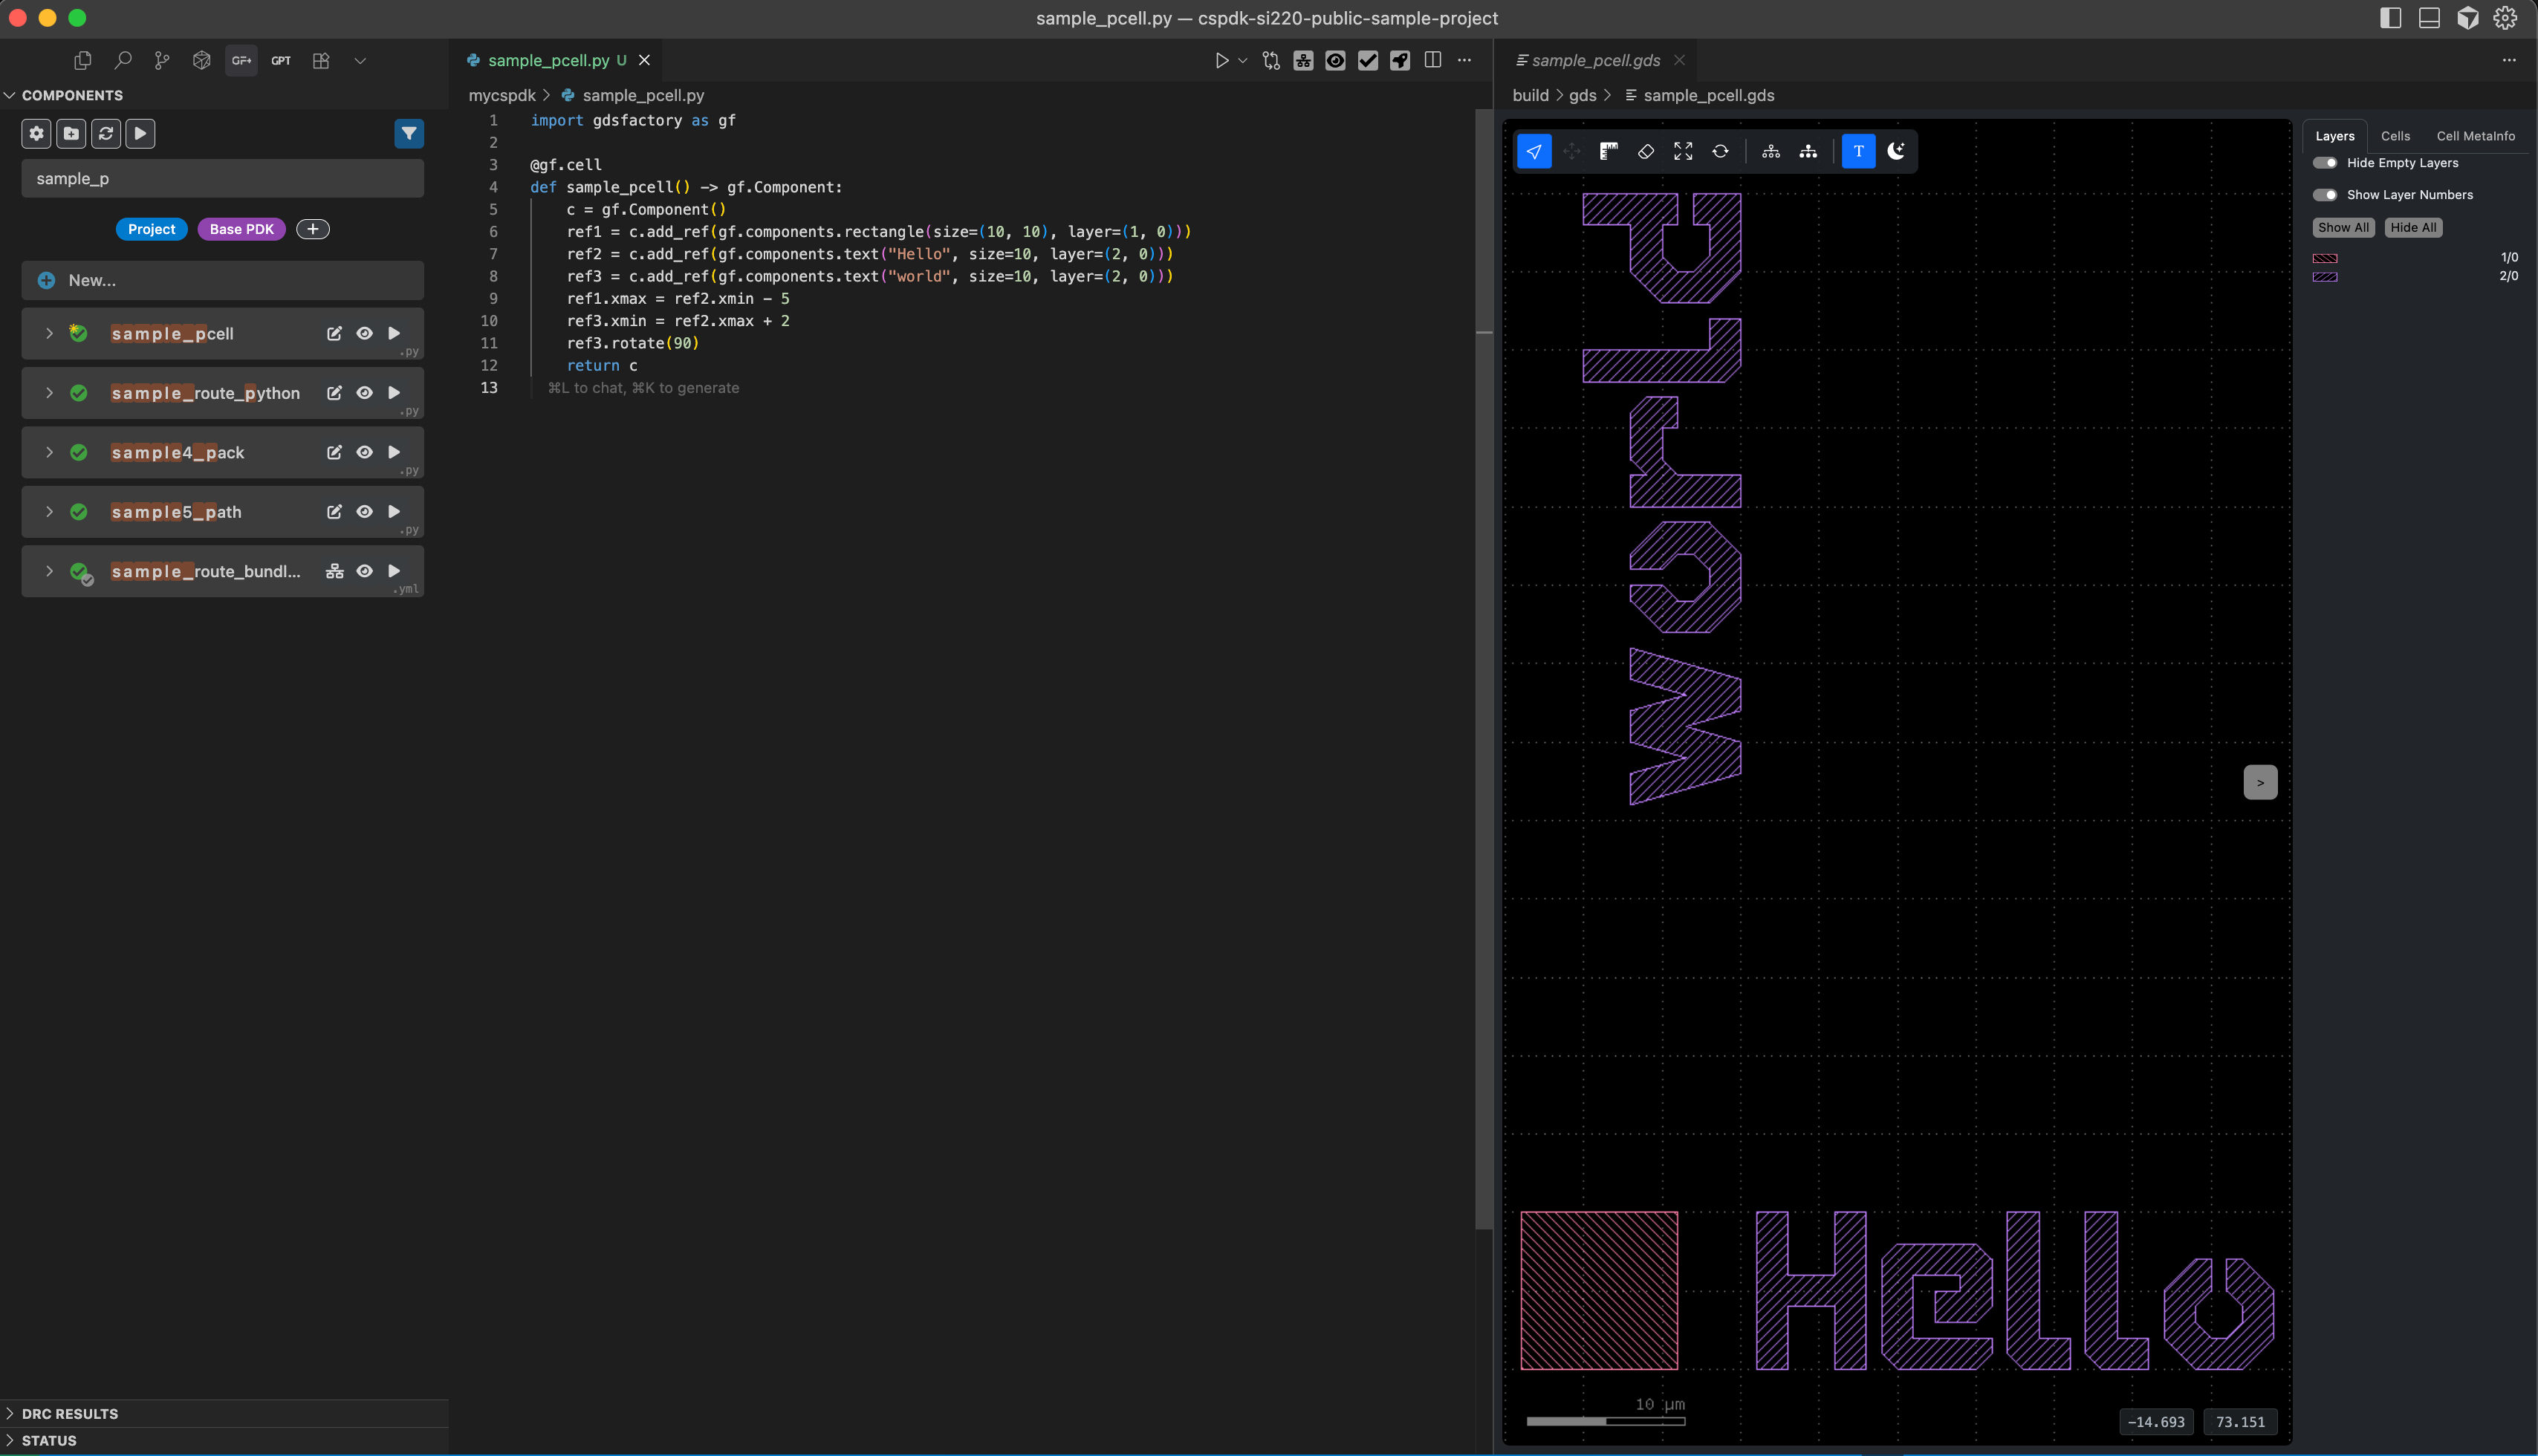Viewport: 2538px width, 1456px height.
Task: Switch to the Cells tab
Action: click(x=2394, y=136)
